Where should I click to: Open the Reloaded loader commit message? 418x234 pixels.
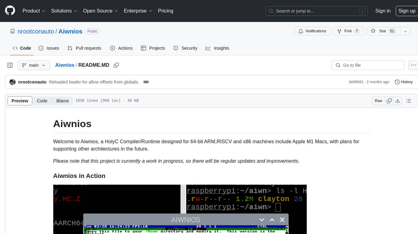pos(94,82)
